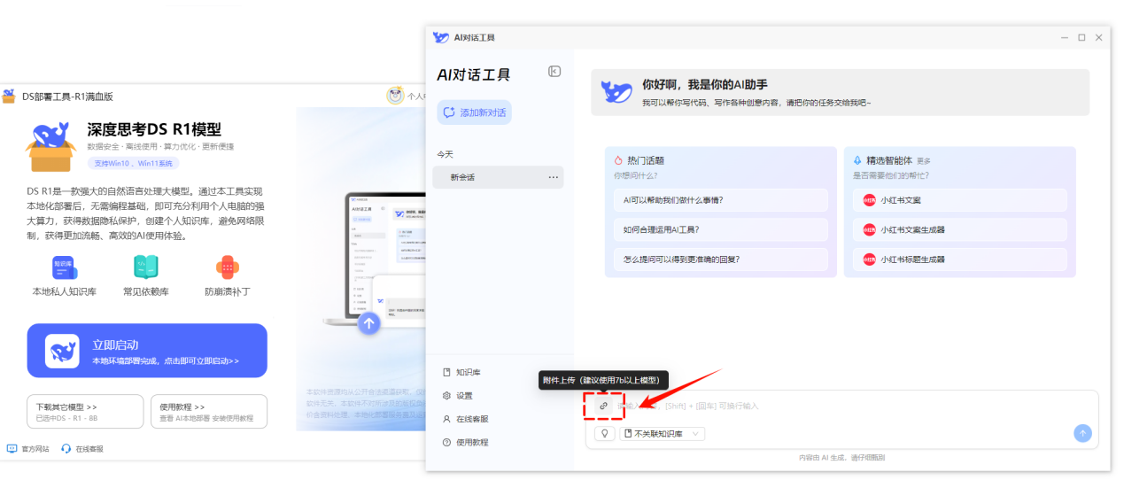Image resolution: width=1124 pixels, height=480 pixels.
Task: Click into the message input field
Action: 841,406
